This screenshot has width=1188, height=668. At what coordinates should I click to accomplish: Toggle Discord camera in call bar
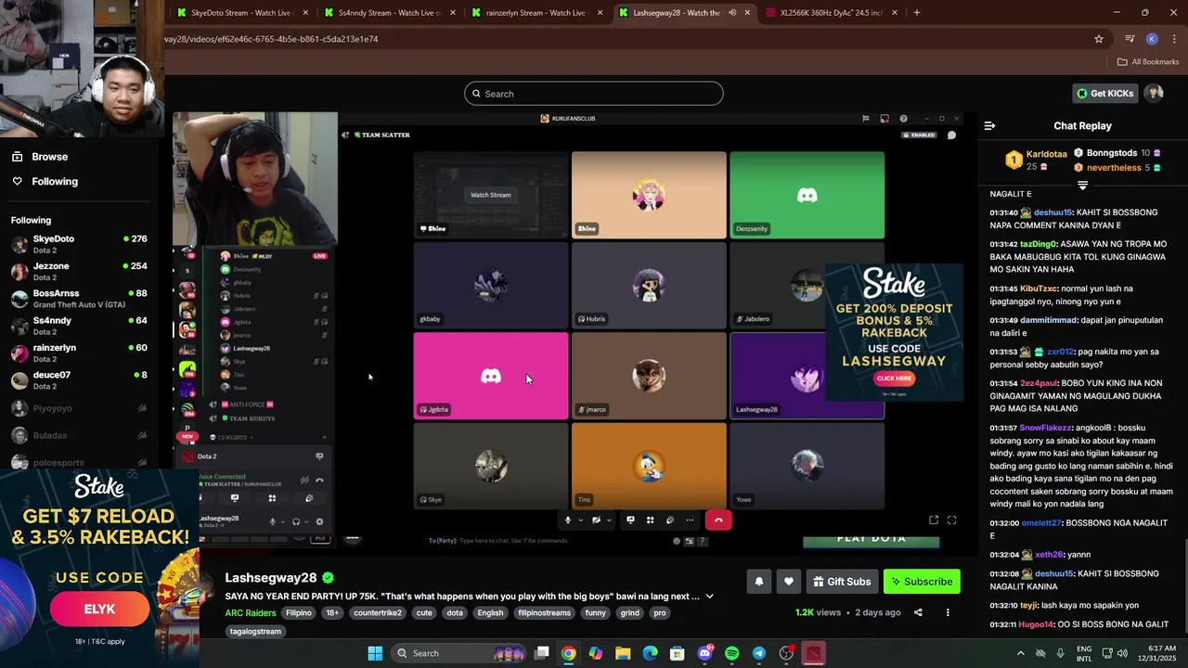[x=597, y=520]
